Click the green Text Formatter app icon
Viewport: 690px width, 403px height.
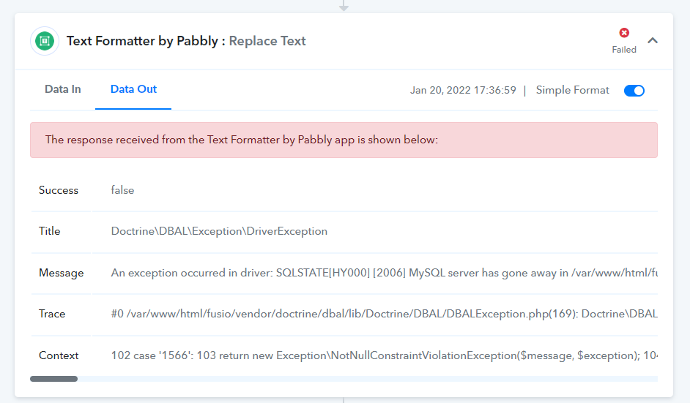click(45, 41)
